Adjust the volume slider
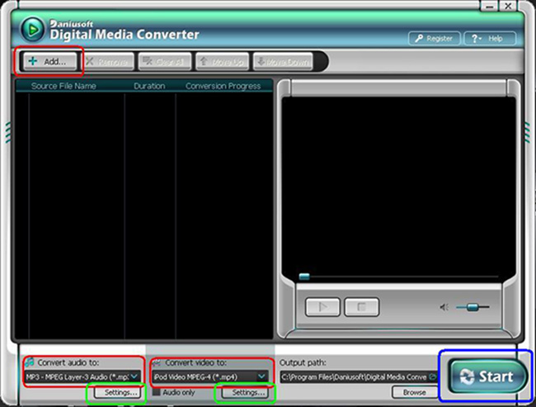This screenshot has width=536, height=407. (473, 307)
